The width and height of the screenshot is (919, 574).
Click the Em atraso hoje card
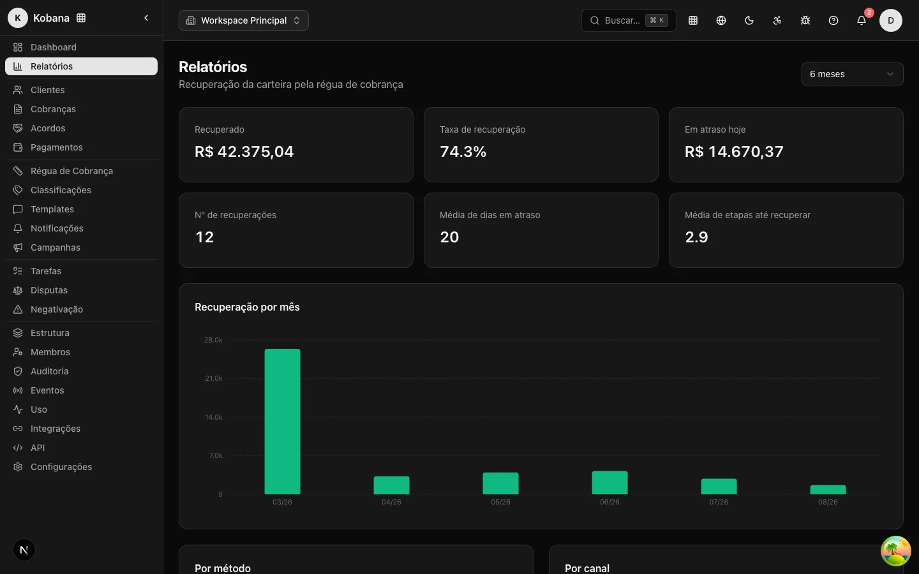point(786,145)
